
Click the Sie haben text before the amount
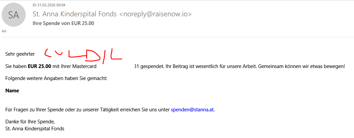pos(16,66)
